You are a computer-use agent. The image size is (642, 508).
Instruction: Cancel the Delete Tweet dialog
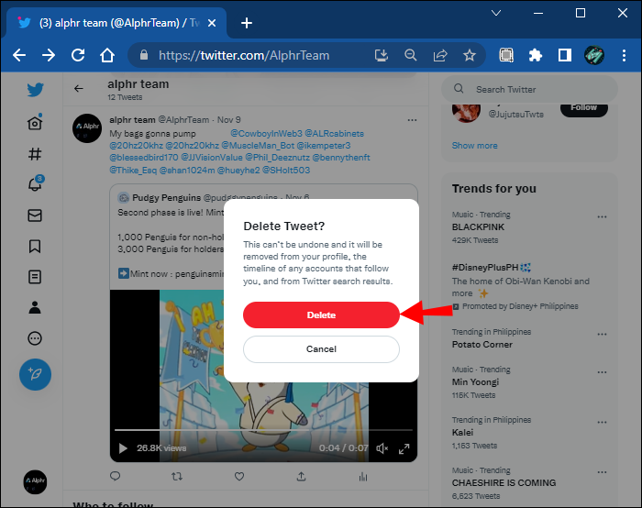pyautogui.click(x=321, y=349)
